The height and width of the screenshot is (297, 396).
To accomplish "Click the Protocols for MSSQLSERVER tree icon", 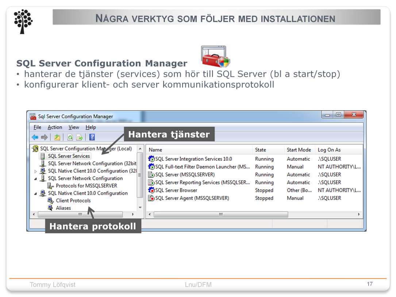I will (50, 186).
